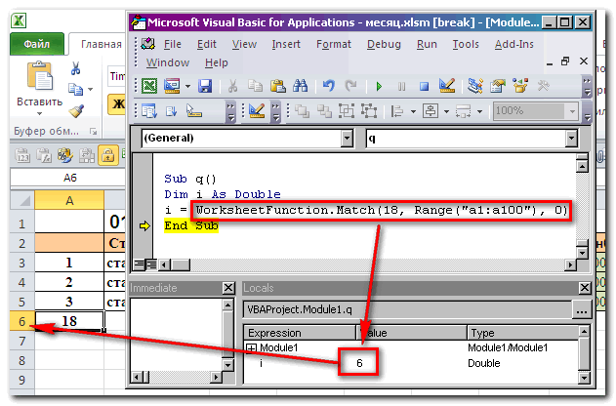Click View Microsoft Excel icon in VBA toolbar
Image resolution: width=616 pixels, height=406 pixels.
click(149, 86)
